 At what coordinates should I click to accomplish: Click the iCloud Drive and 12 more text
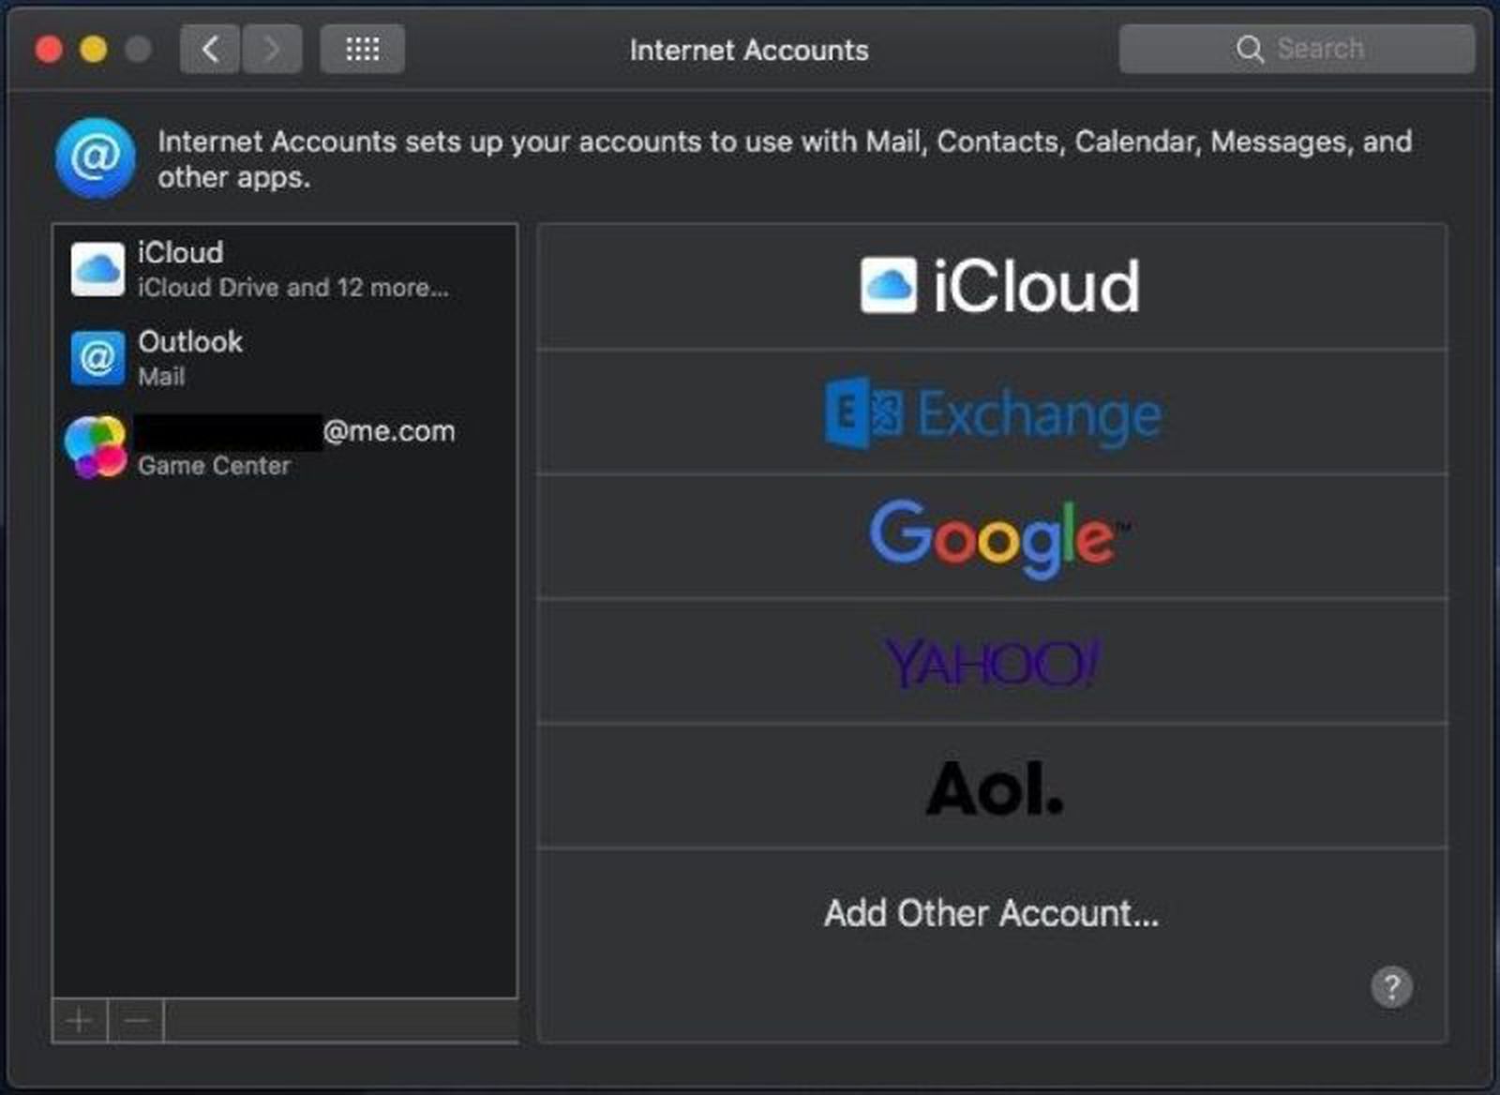click(x=292, y=288)
